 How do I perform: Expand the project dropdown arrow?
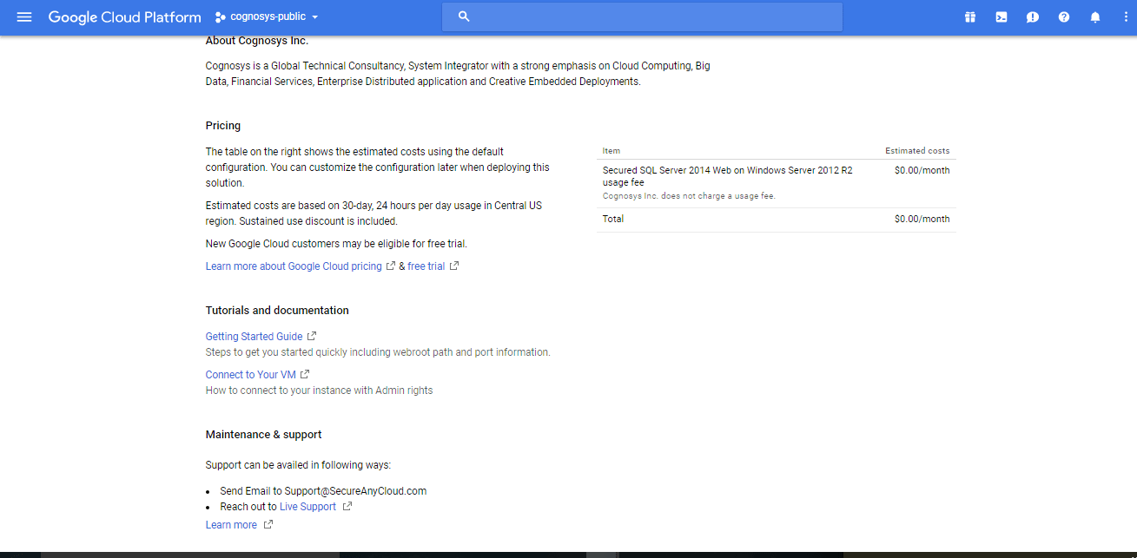tap(315, 16)
